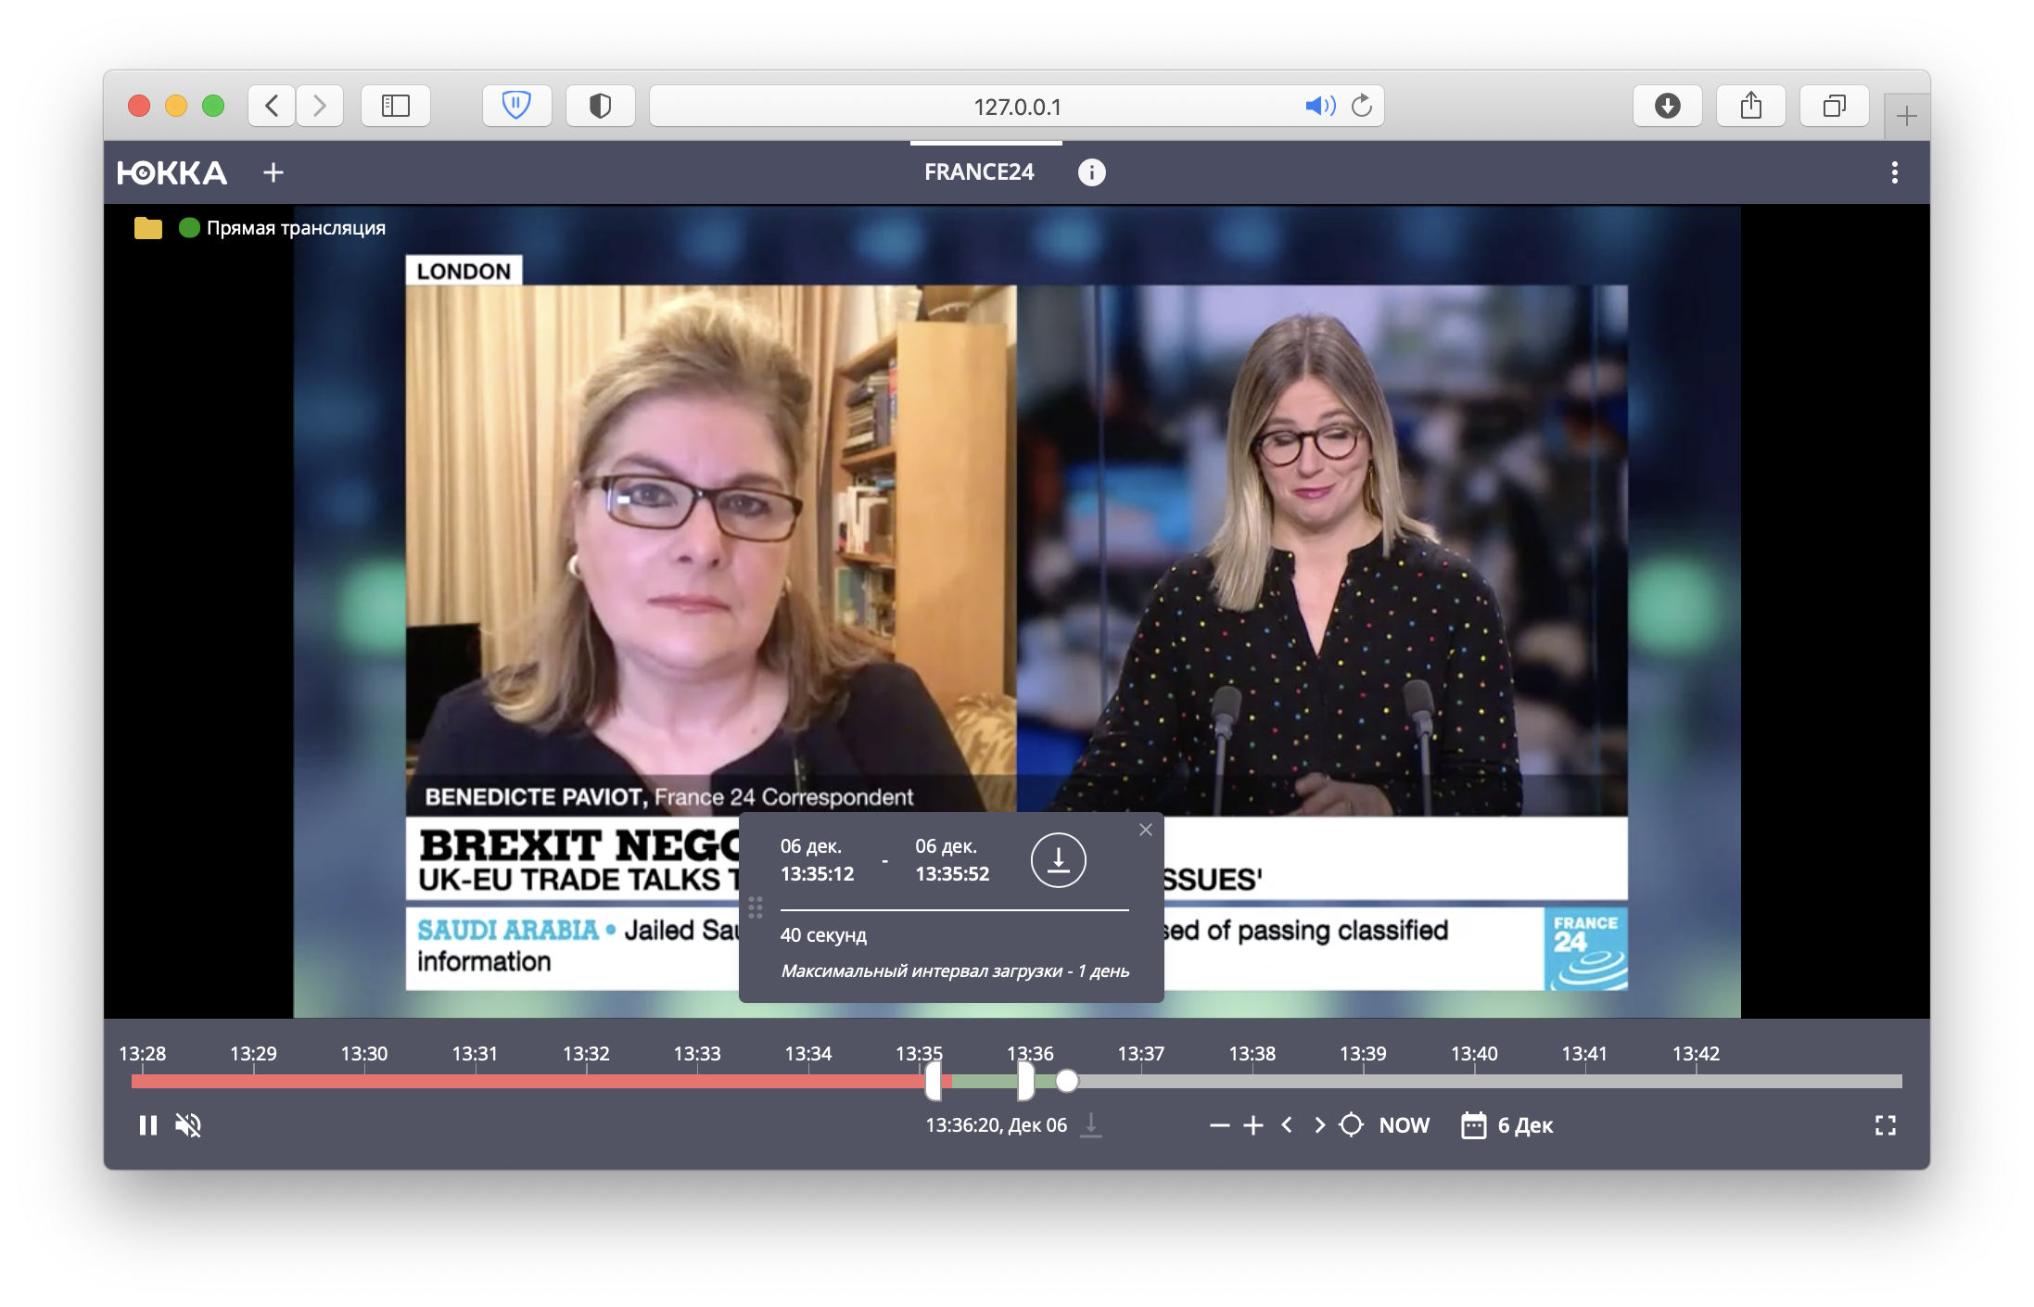The height and width of the screenshot is (1307, 2034).
Task: Zoom out the timeline with minus
Action: (1220, 1125)
